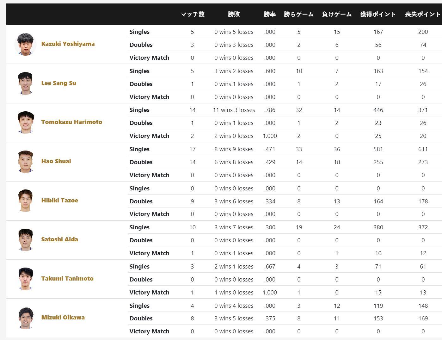The image size is (442, 340).
Task: Open Satoshi Aida player name link
Action: 59,239
